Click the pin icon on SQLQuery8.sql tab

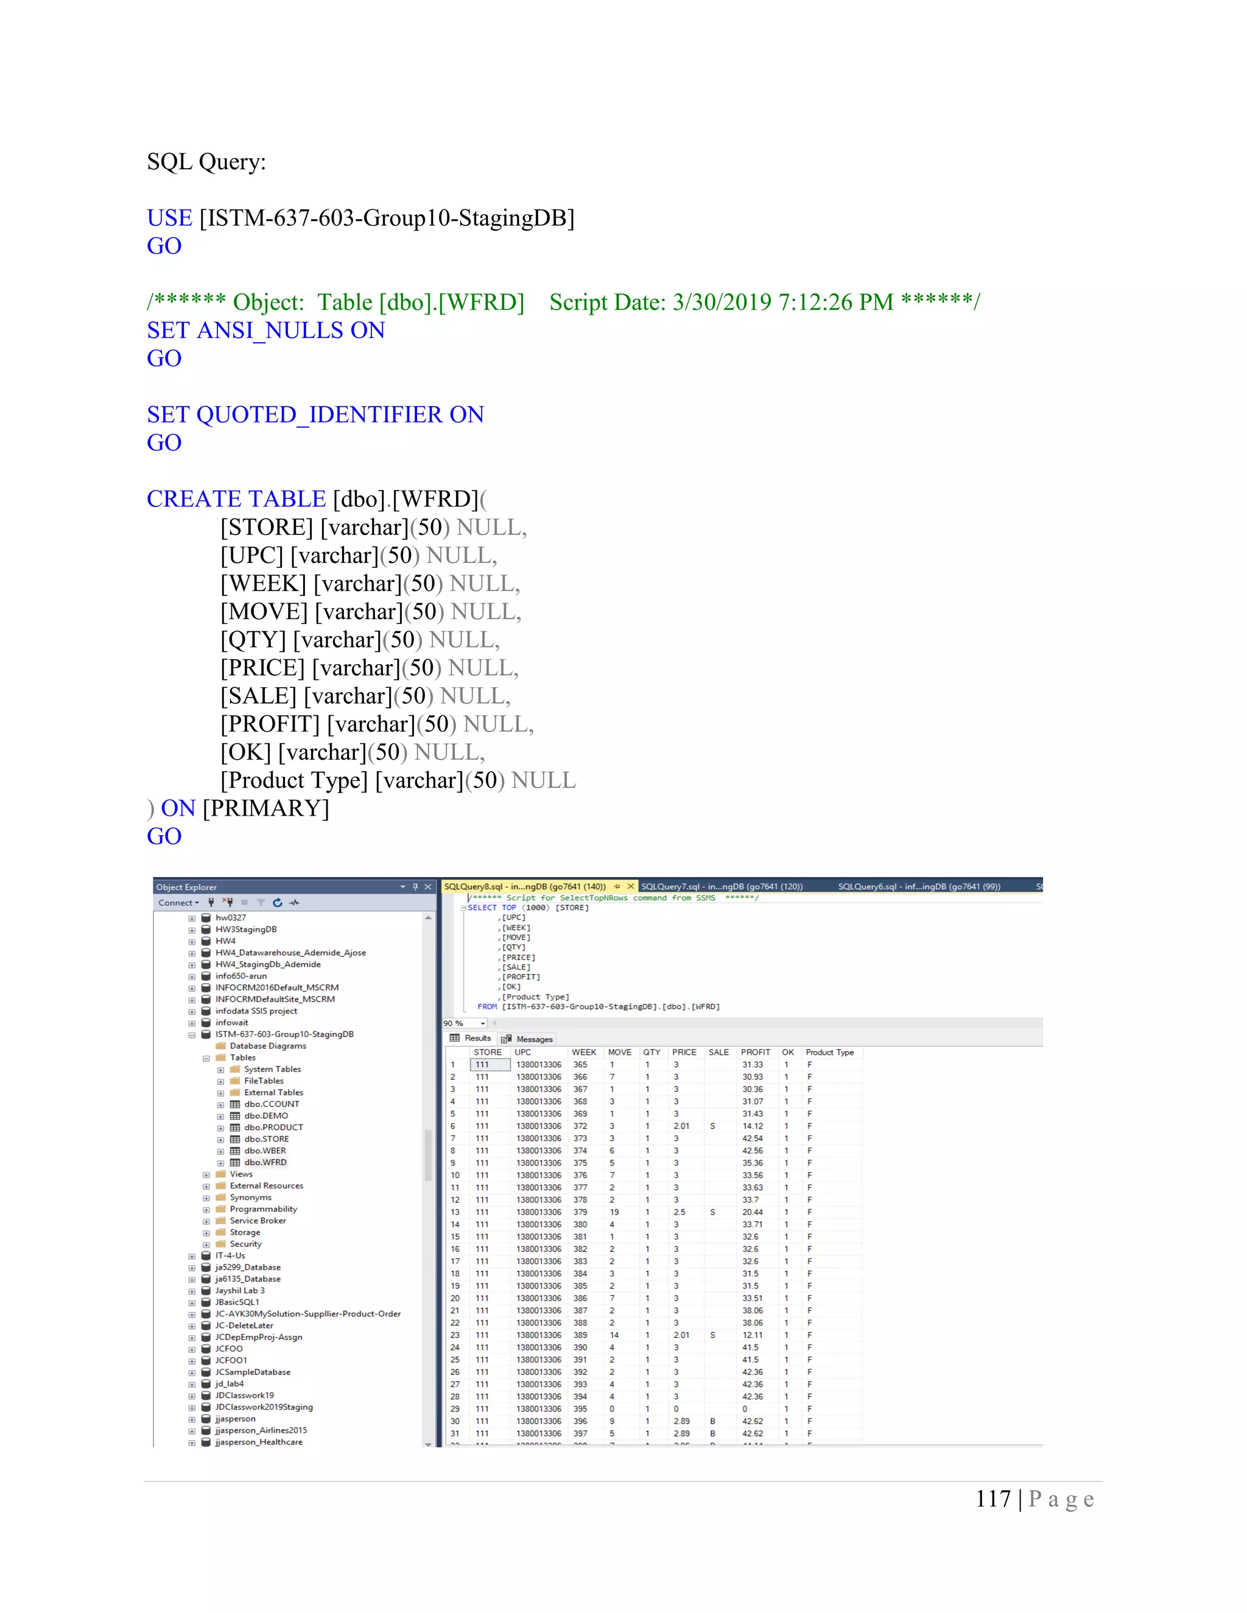click(617, 886)
